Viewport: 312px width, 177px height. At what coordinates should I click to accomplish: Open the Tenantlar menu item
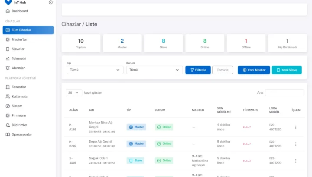coord(28,87)
